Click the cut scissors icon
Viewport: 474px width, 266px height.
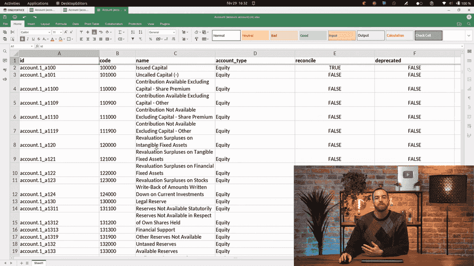12,32
